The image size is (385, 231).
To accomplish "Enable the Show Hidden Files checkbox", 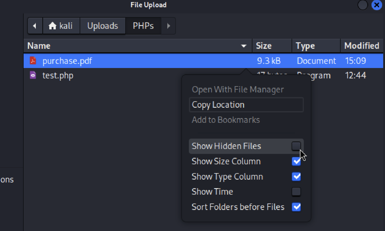I will (x=296, y=146).
